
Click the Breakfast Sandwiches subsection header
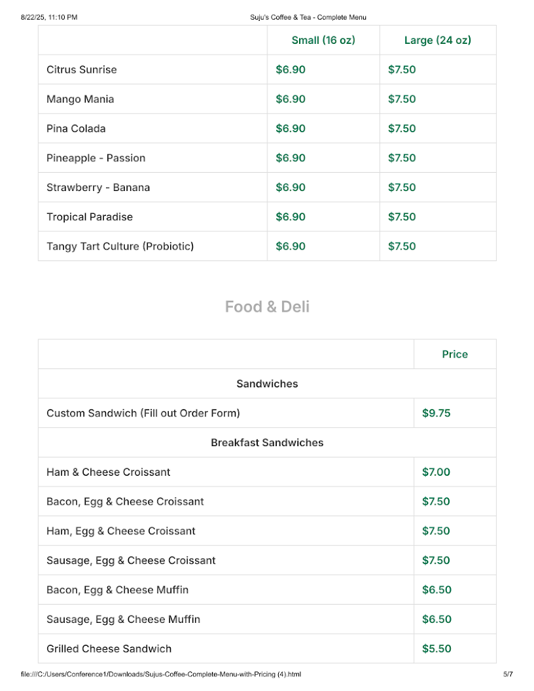coord(267,443)
